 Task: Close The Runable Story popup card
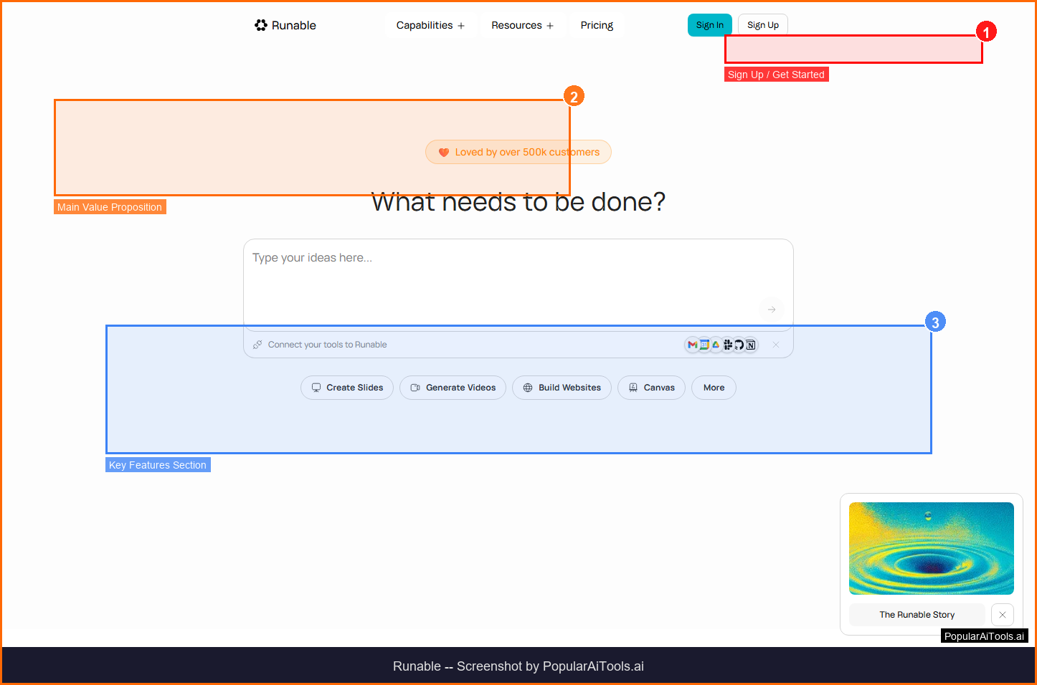tap(1002, 615)
